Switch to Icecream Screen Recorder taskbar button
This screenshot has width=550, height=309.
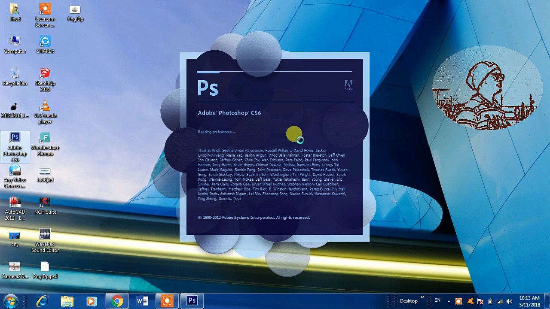[x=167, y=301]
